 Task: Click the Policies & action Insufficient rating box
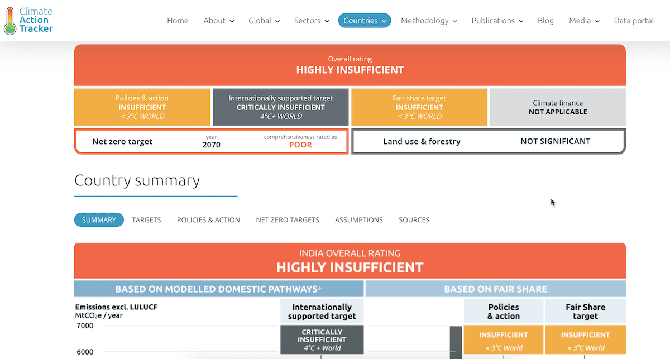[142, 107]
